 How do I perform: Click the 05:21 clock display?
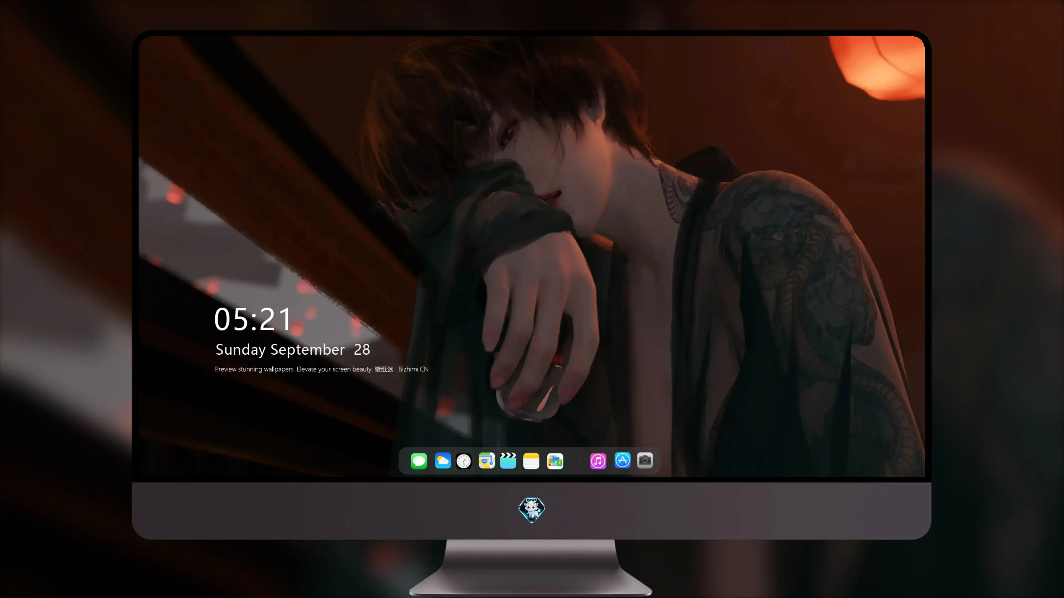coord(252,319)
